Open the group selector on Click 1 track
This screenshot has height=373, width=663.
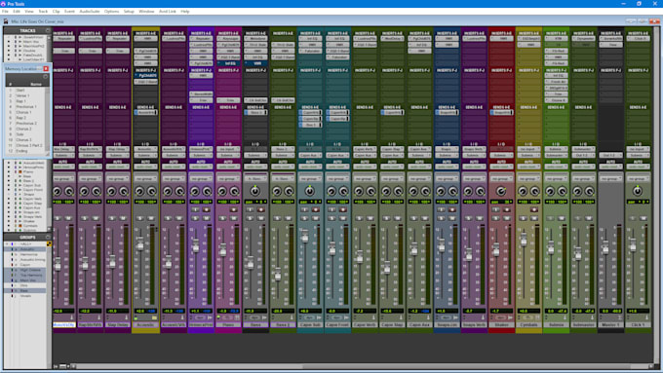(x=638, y=178)
